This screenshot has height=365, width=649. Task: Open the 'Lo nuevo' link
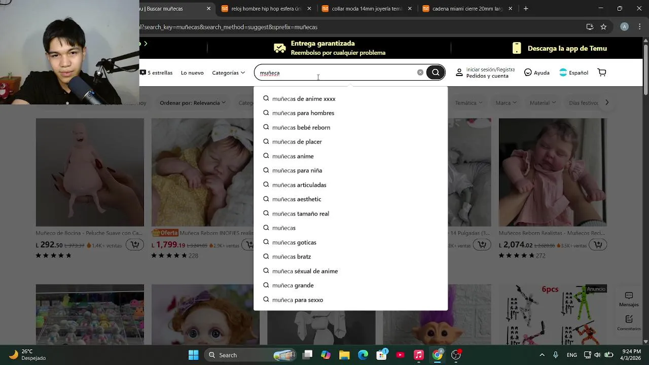192,72
